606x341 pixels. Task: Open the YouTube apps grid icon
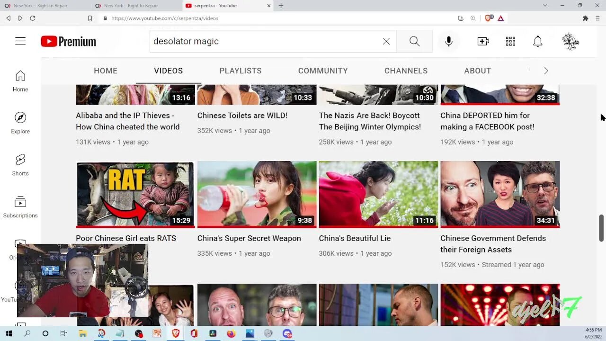510,41
